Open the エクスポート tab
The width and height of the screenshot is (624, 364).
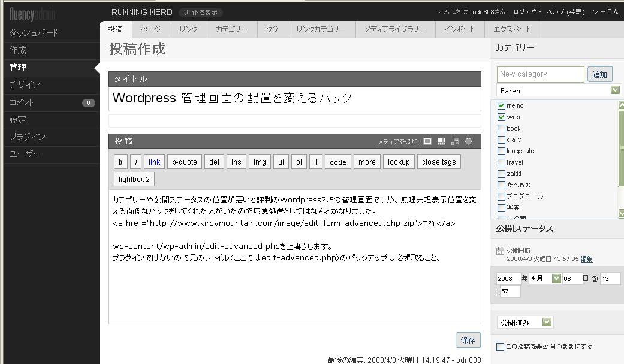(x=513, y=29)
